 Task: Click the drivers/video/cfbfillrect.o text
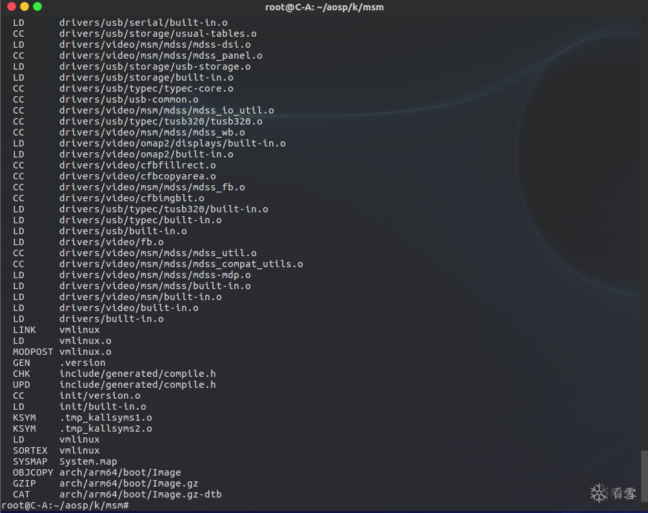point(137,165)
